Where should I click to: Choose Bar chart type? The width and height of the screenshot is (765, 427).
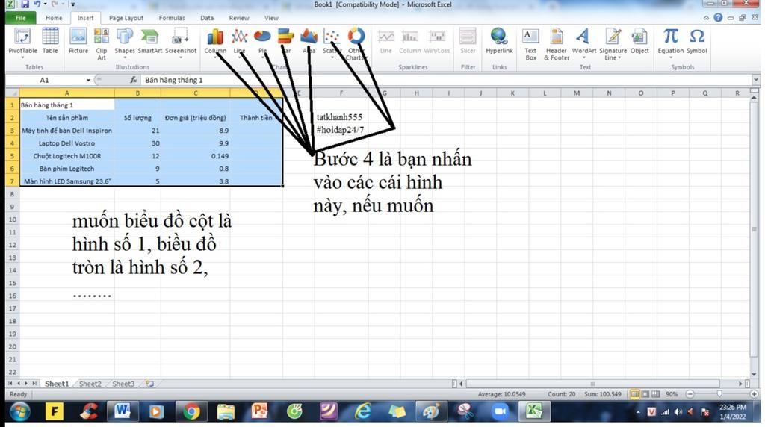(286, 43)
